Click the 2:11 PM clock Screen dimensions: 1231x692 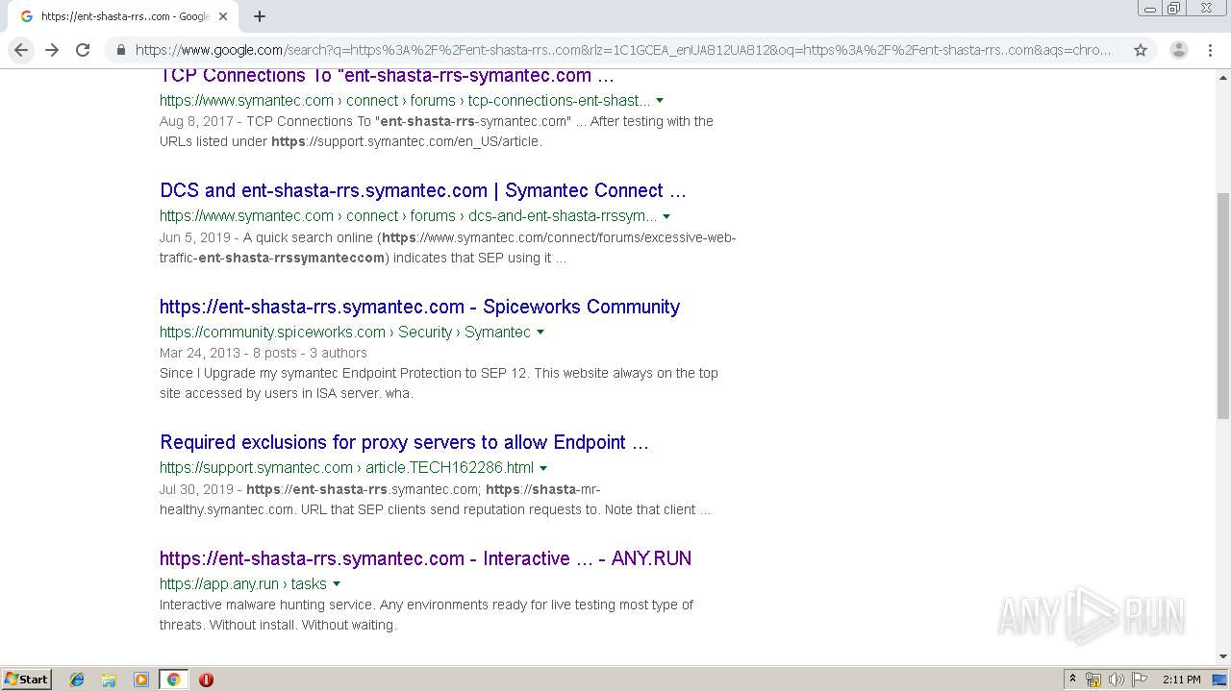click(x=1181, y=680)
